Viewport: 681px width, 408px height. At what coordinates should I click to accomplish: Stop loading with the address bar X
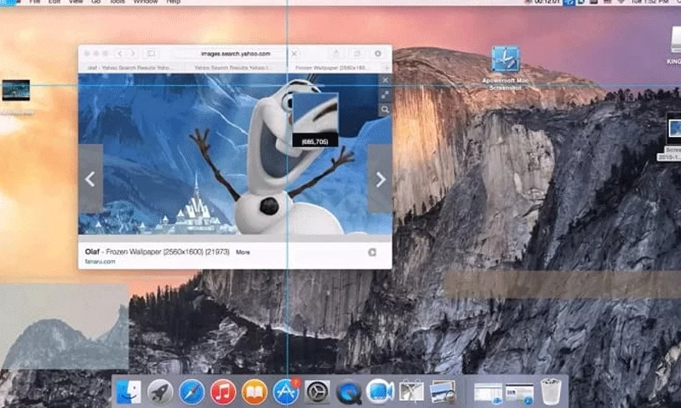(294, 54)
